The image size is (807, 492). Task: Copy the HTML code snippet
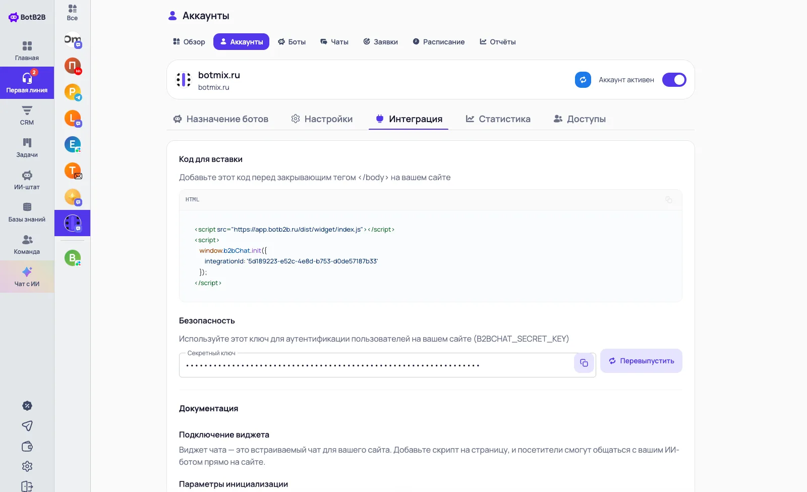click(x=669, y=200)
